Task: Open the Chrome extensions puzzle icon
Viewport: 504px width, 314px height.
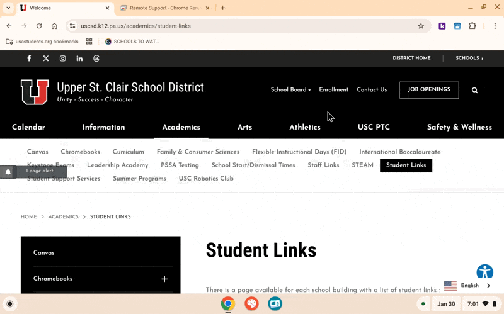Action: pos(472,26)
